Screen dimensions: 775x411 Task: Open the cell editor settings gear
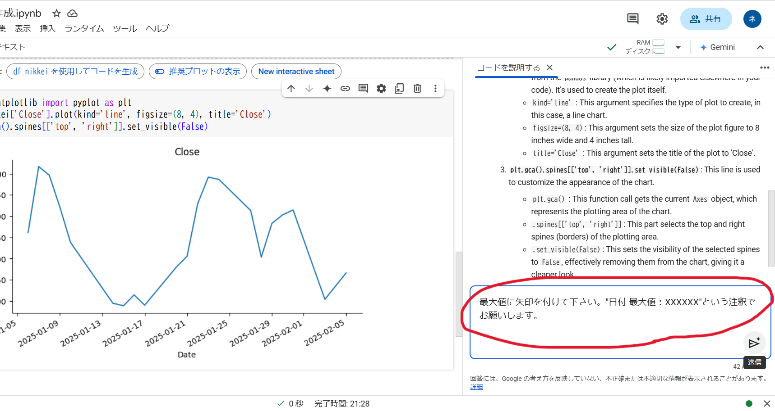click(x=381, y=88)
